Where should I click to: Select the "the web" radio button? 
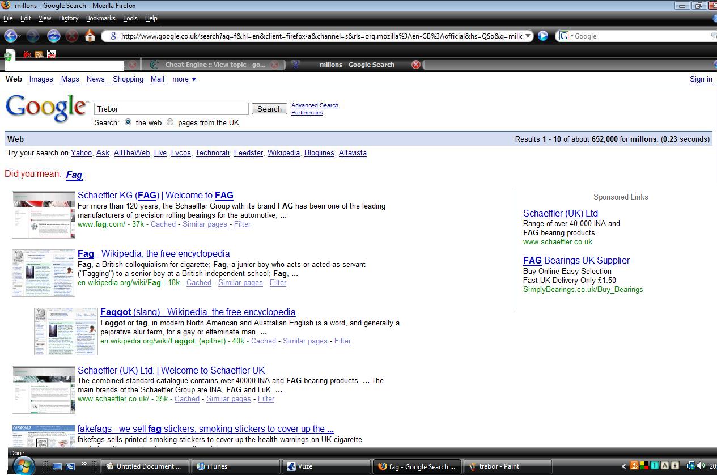click(128, 122)
